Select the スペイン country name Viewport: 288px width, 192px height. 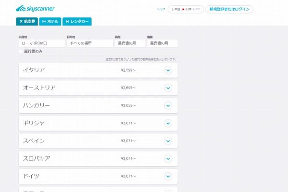coord(34,141)
